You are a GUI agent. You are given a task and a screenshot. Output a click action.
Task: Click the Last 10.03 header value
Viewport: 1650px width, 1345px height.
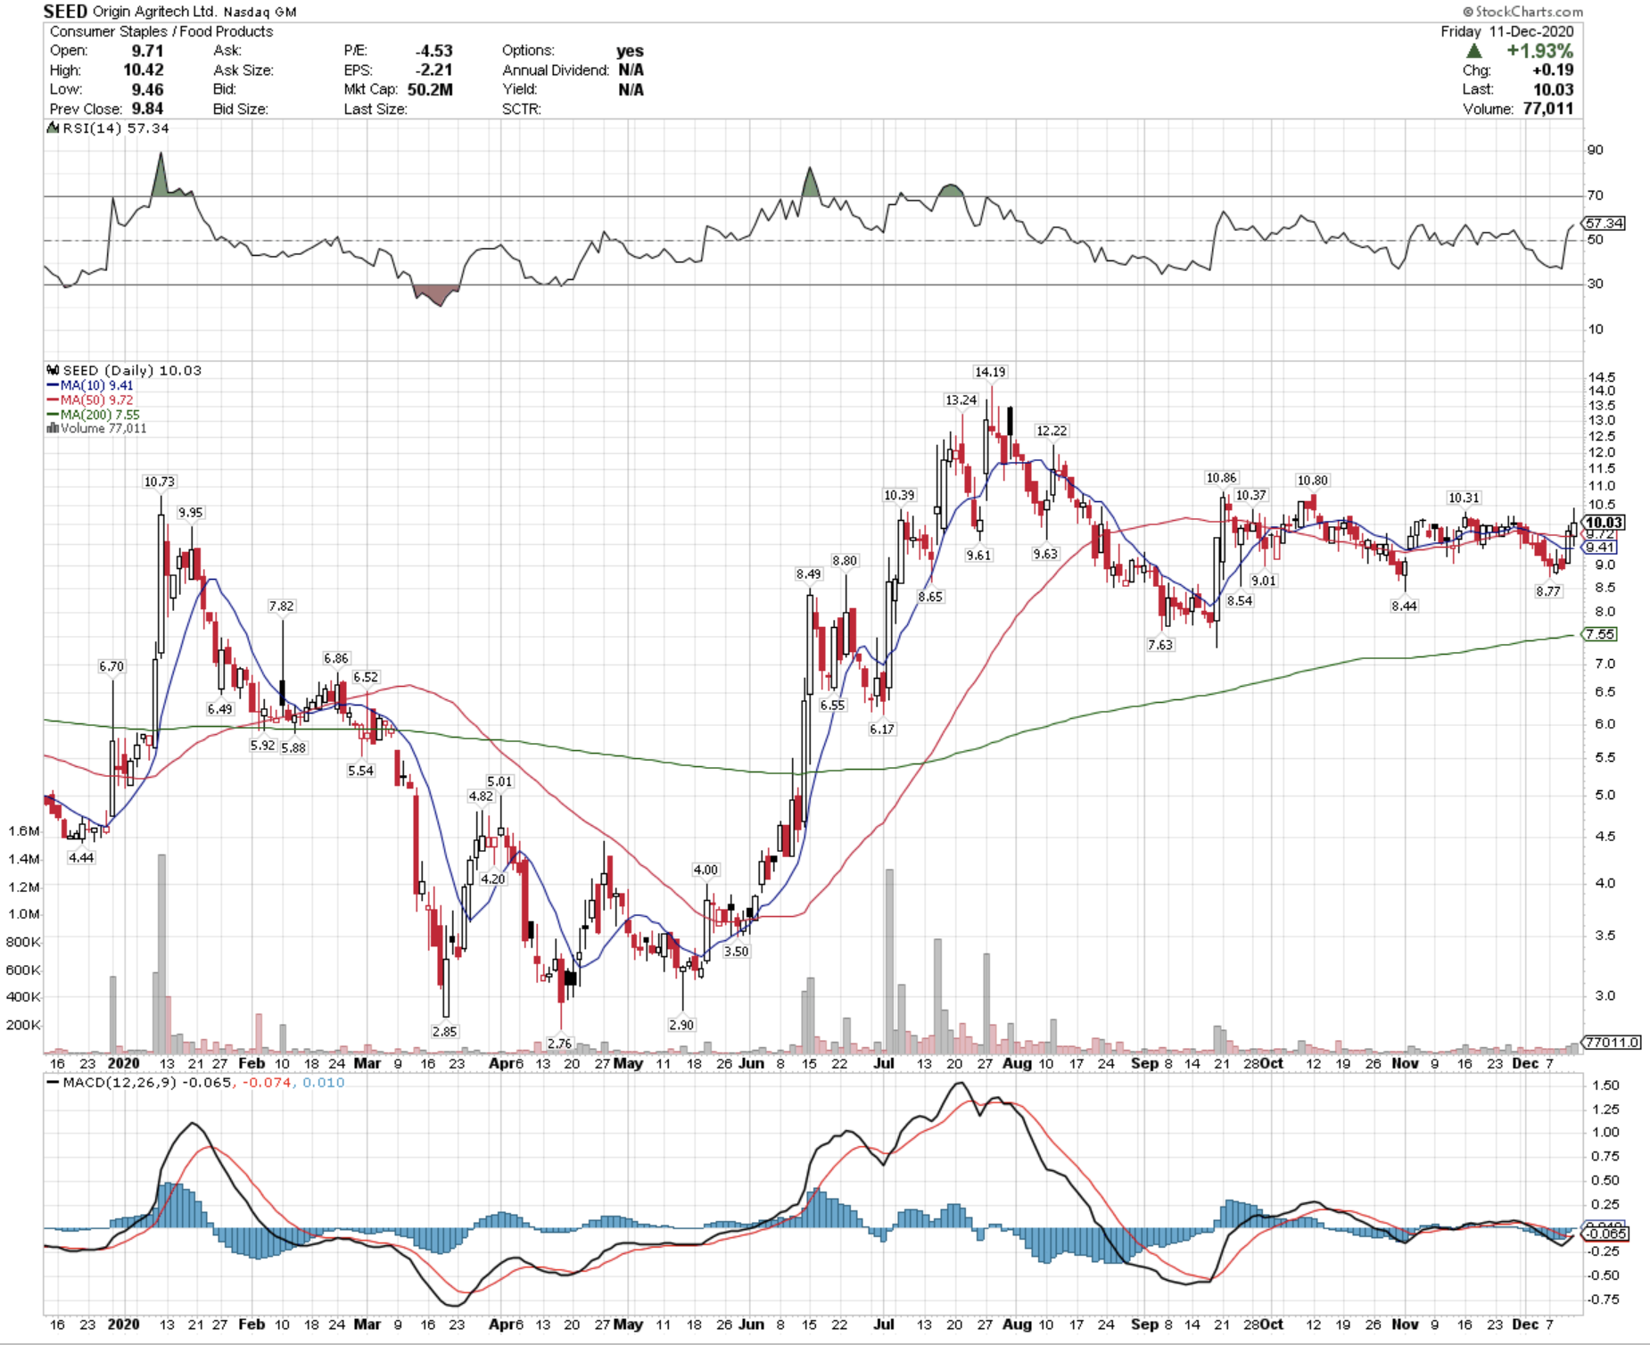point(1553,89)
